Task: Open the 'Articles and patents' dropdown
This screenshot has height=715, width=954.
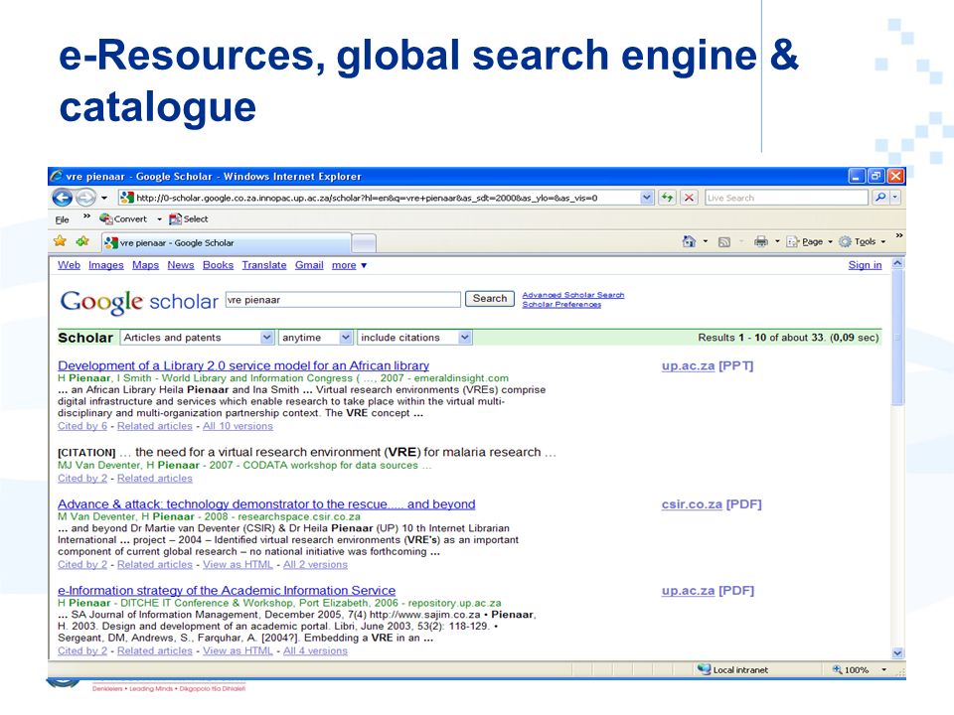Action: (x=197, y=338)
